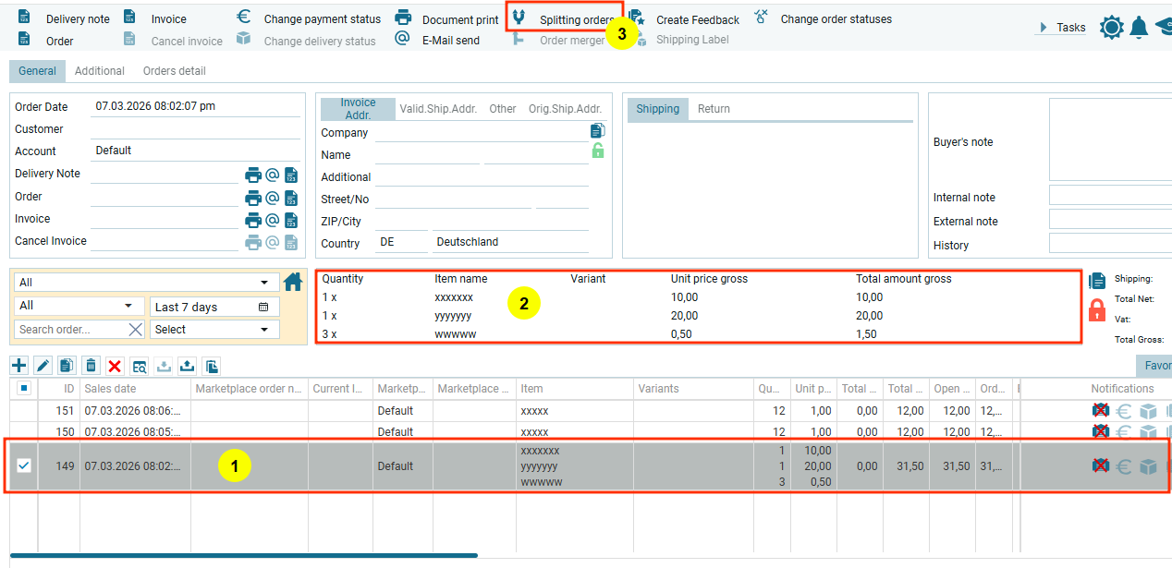The image size is (1172, 568).
Task: Click the red X icon in order toolbar
Action: tap(115, 366)
